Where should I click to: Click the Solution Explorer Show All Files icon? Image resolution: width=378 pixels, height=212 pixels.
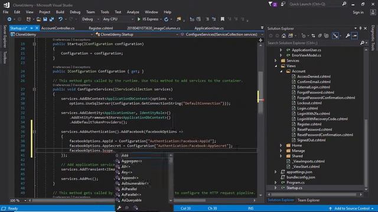326,36
